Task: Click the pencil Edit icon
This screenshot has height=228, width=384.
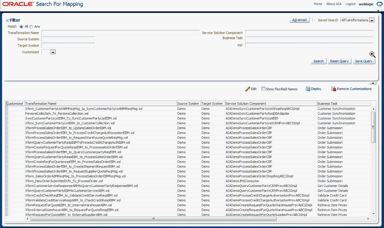Action: coord(248,89)
